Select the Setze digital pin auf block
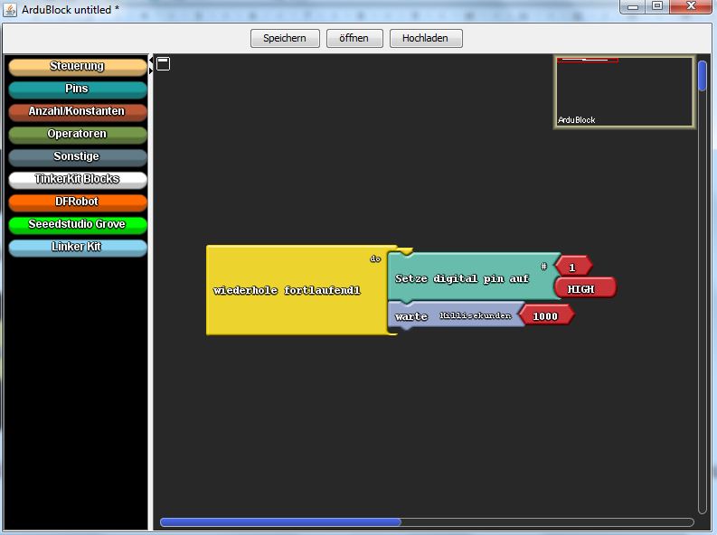Image resolution: width=717 pixels, height=535 pixels. (461, 279)
